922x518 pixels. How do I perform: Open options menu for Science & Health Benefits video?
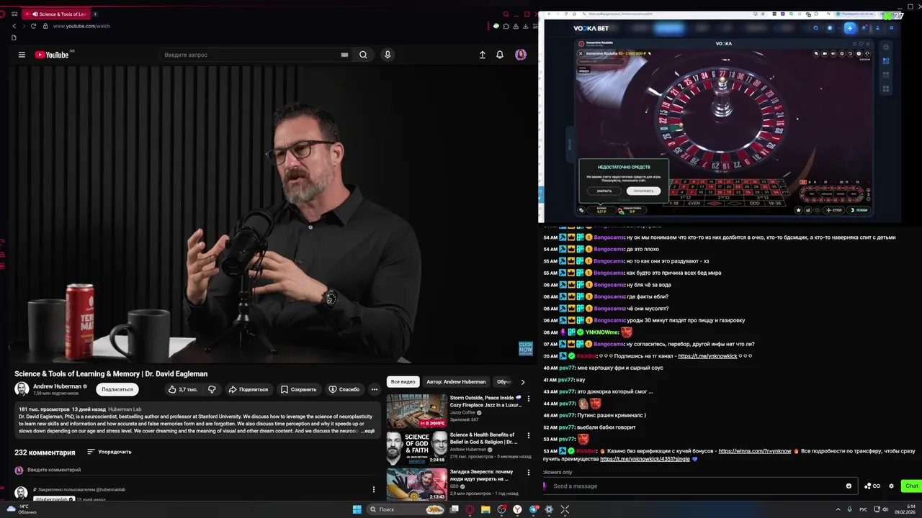tap(529, 436)
